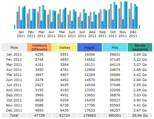This screenshot has height=119, width=154.
Task: Select the Total row label
Action: point(14,115)
